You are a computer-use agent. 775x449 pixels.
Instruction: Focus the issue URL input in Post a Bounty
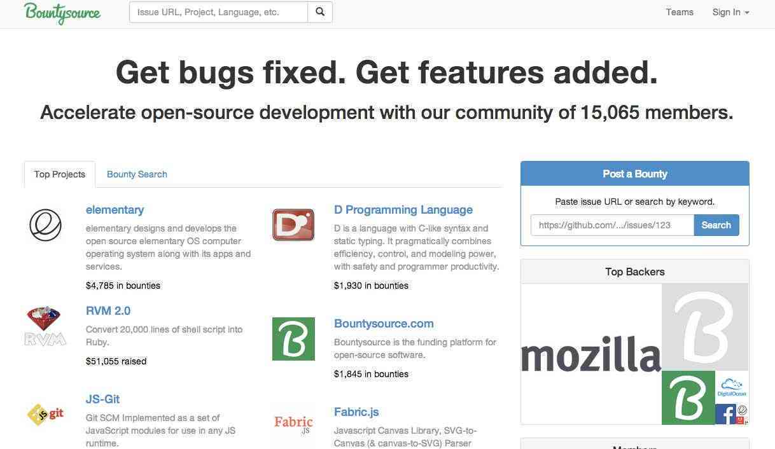tap(612, 225)
